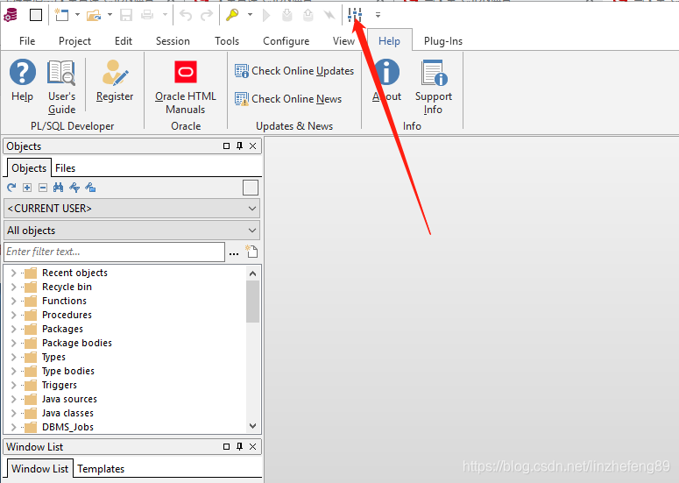This screenshot has height=483, width=679.
Task: Open the Open-file dropdown arrow
Action: pos(110,15)
